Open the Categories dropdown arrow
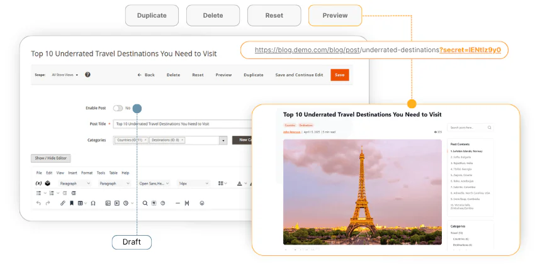Viewport: 535px width, 264px height. [223, 140]
